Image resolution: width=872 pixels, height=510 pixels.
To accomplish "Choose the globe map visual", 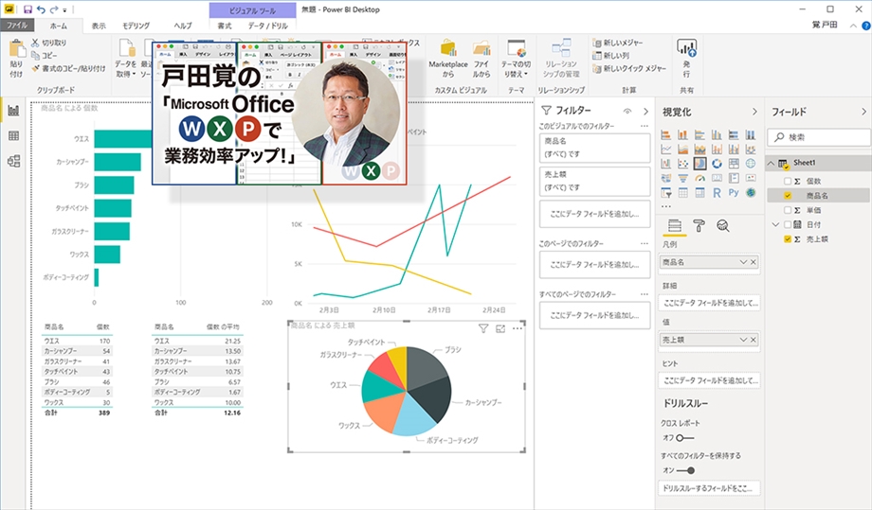I will click(x=751, y=164).
